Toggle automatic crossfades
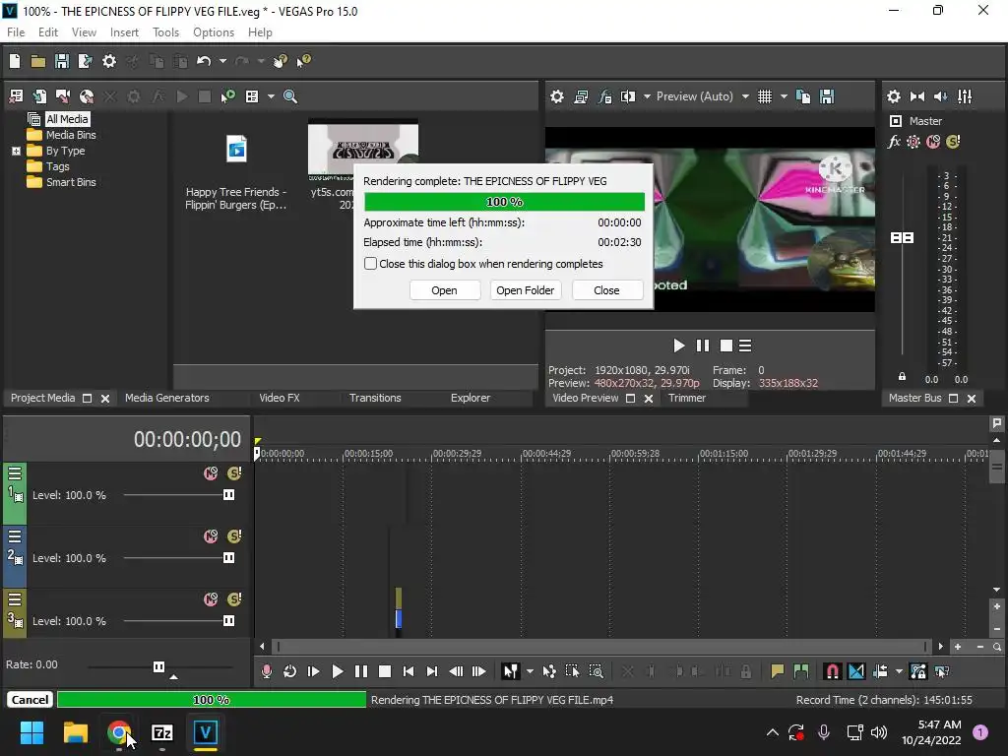1008x756 pixels. pos(856,671)
